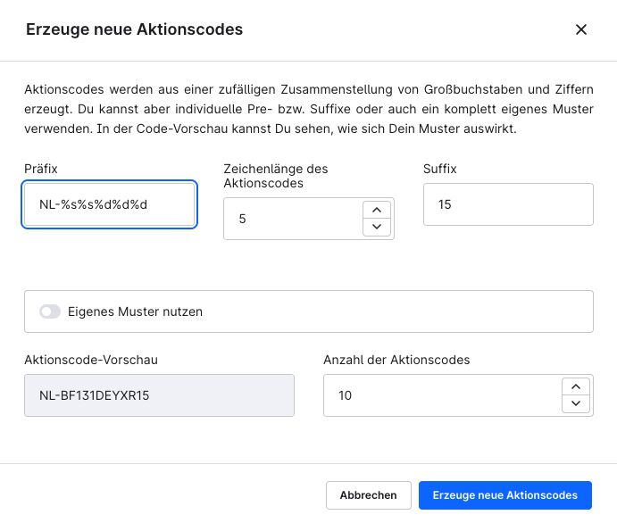The width and height of the screenshot is (617, 523).
Task: Increase the Anzahl der Aktionscodes value
Action: (x=576, y=387)
